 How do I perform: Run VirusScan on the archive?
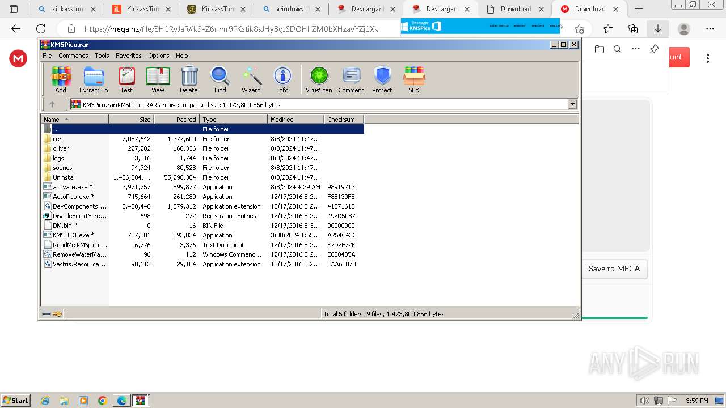point(319,80)
